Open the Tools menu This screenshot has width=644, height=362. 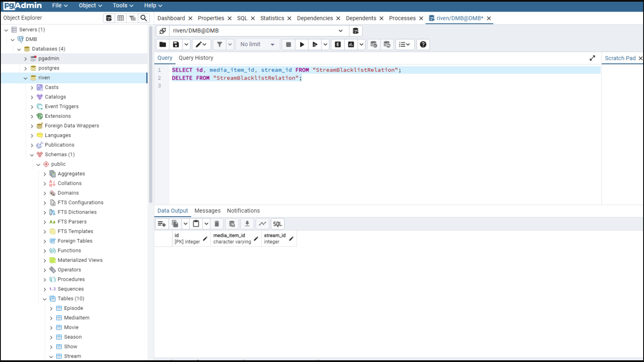point(123,6)
